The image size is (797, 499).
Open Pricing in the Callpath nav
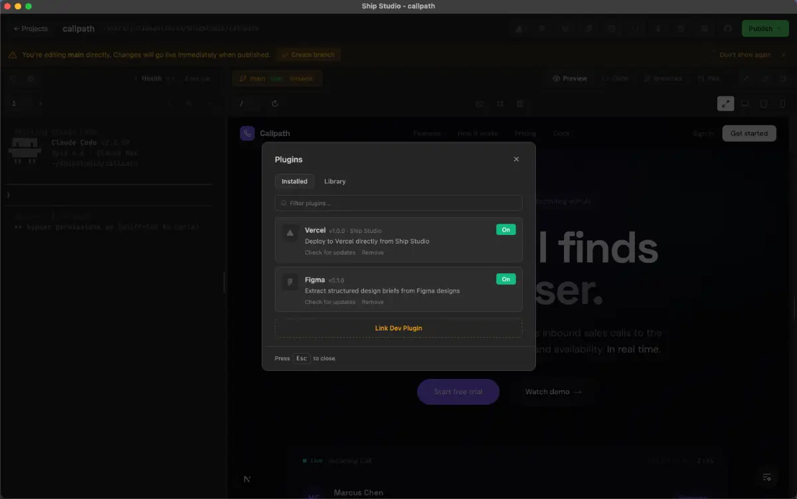point(525,133)
